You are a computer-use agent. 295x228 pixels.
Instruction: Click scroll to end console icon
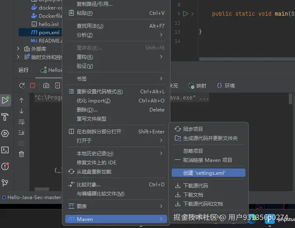point(21,133)
